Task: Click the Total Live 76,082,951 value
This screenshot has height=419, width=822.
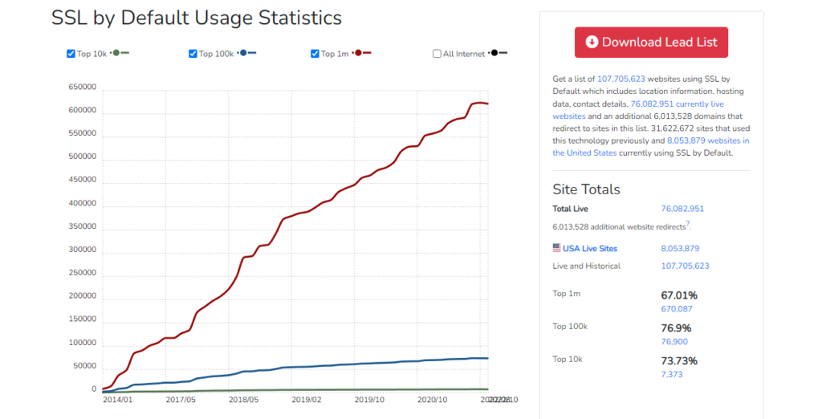Action: [x=682, y=209]
